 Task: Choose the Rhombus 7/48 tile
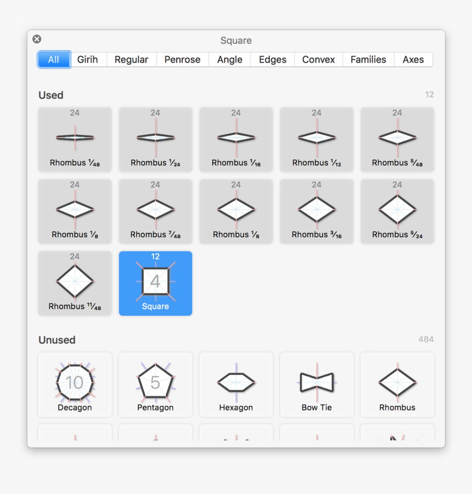155,211
